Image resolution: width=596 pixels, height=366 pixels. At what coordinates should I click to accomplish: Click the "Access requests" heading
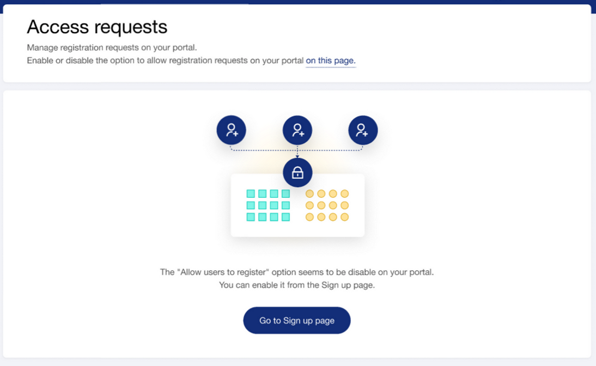pos(97,27)
